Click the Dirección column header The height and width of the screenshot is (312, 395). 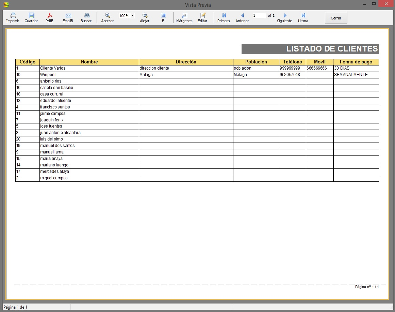point(186,62)
